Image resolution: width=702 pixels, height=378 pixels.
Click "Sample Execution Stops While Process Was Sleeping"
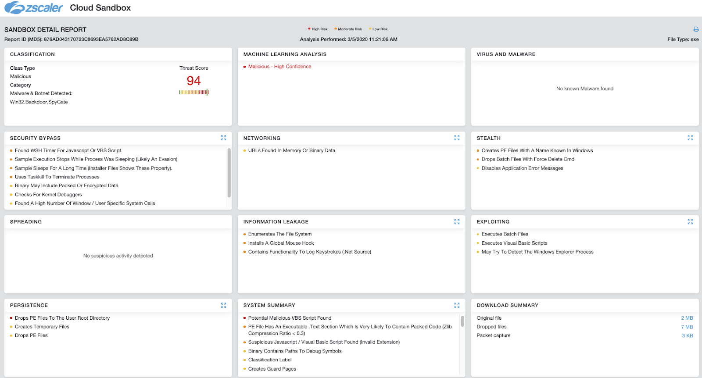pyautogui.click(x=96, y=159)
